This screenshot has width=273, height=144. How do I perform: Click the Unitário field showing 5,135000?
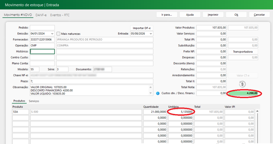(x=180, y=112)
